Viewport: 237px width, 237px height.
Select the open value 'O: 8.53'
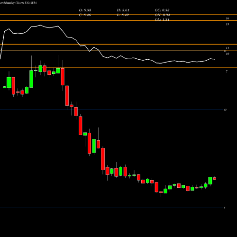[x=85, y=10]
